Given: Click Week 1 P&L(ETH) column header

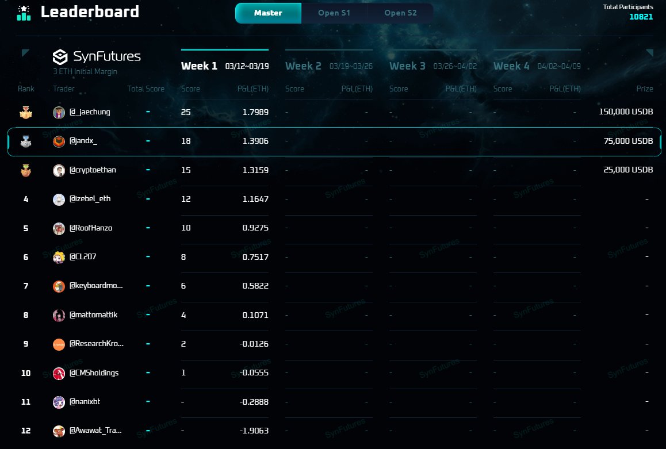Looking at the screenshot, I should 252,89.
